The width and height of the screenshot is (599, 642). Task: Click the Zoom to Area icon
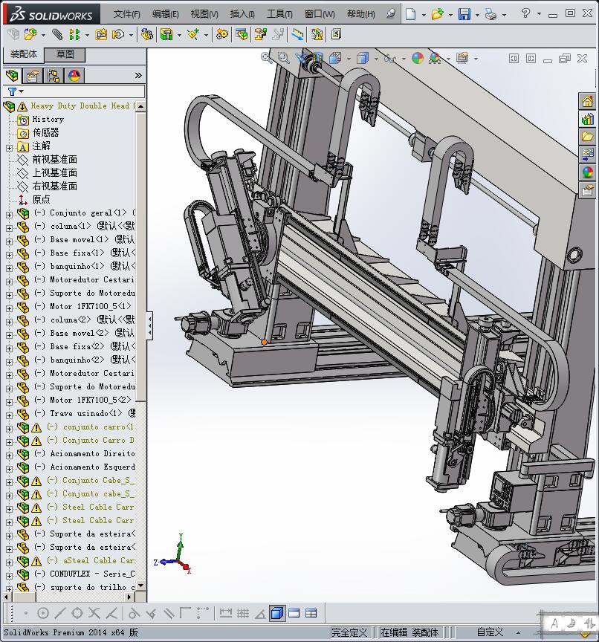point(284,58)
